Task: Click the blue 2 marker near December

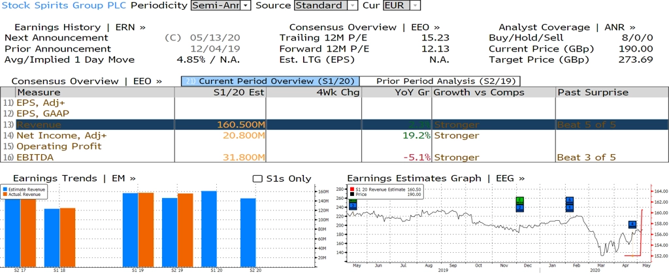Action: pyautogui.click(x=519, y=208)
